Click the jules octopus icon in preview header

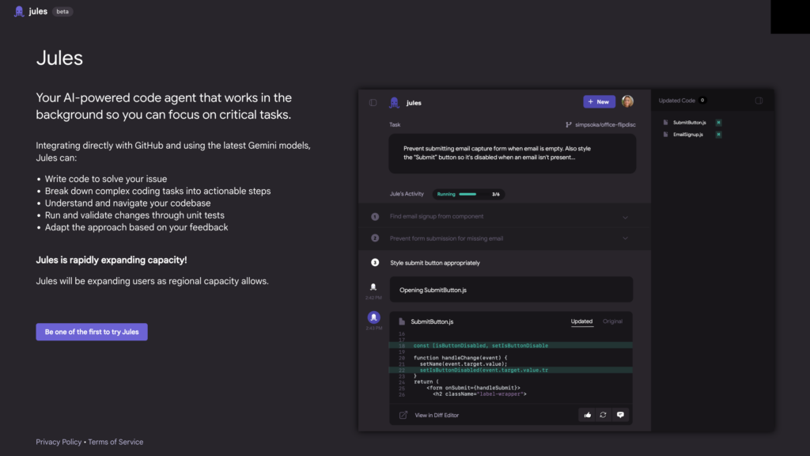coord(394,102)
